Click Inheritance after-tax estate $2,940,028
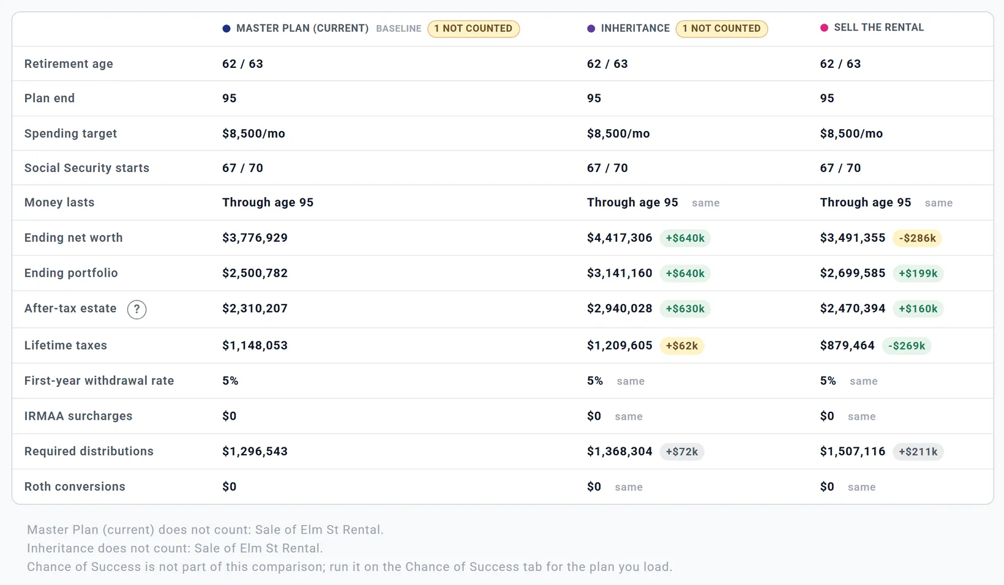1004x585 pixels. click(x=620, y=308)
